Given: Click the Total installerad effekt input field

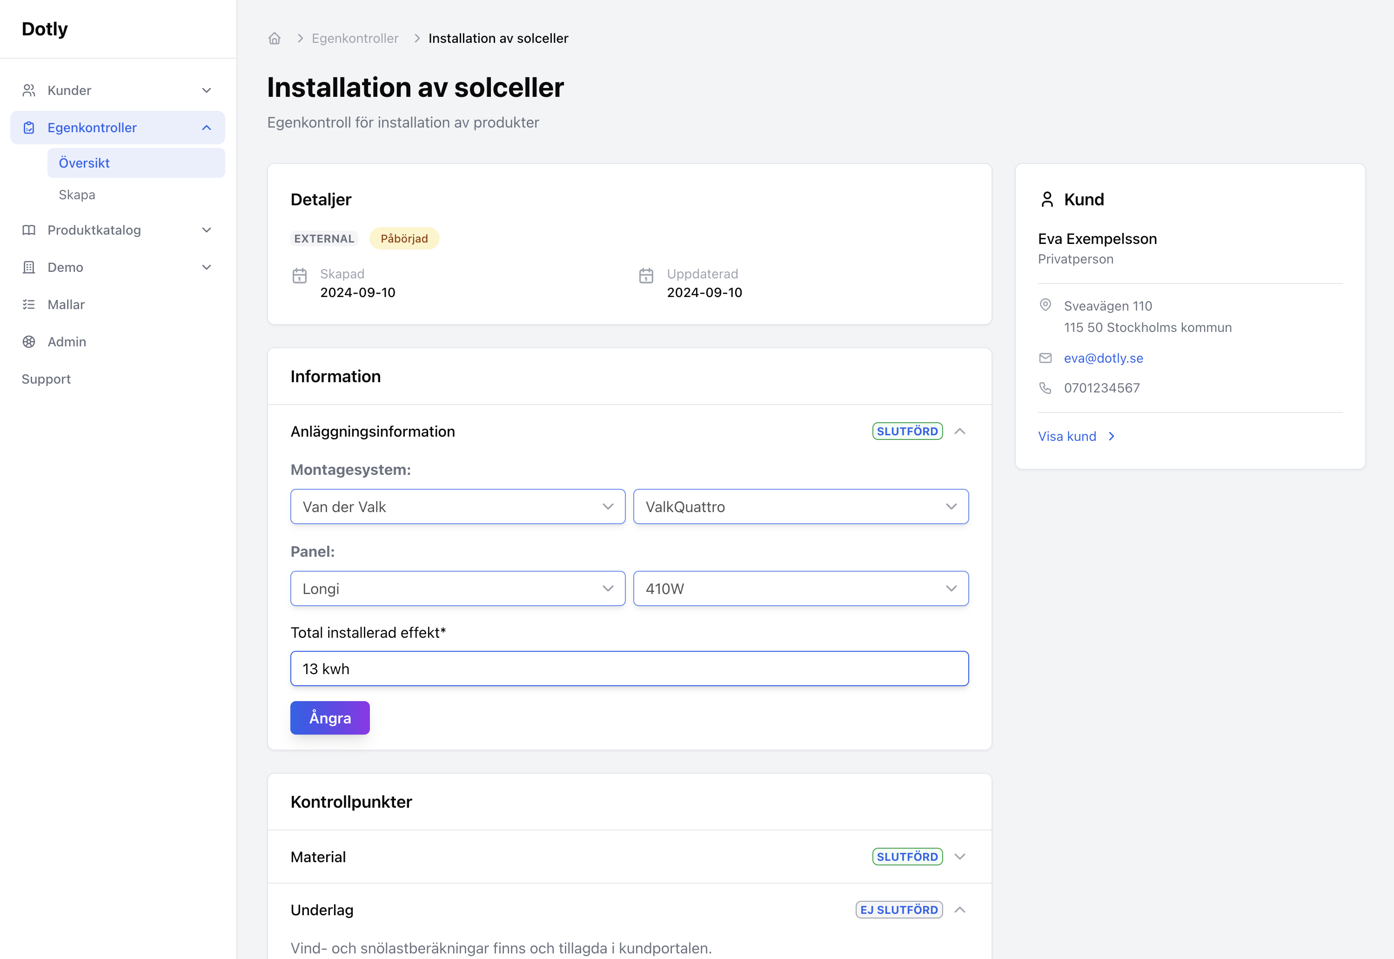Looking at the screenshot, I should [x=629, y=668].
